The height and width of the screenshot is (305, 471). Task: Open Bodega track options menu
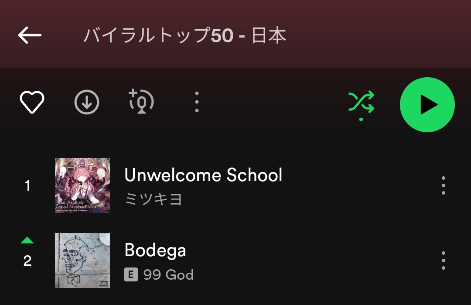pyautogui.click(x=444, y=260)
